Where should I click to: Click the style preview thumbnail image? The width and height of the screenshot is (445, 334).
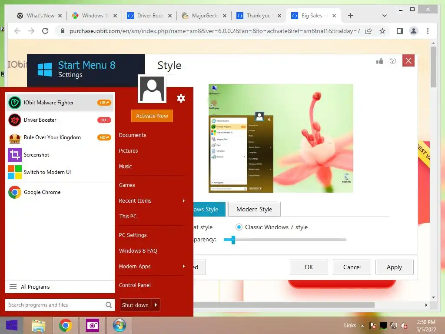[281, 138]
